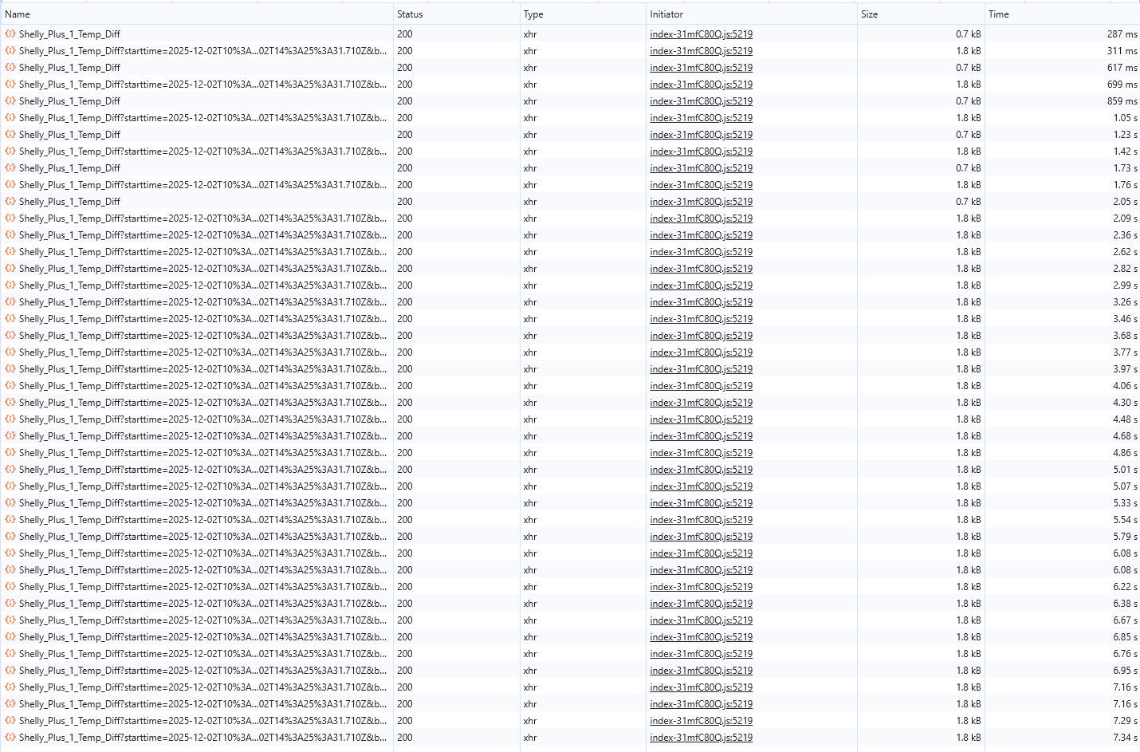This screenshot has width=1140, height=752.
Task: Click the xhr type cell in the 1.05 s row
Action: (530, 118)
